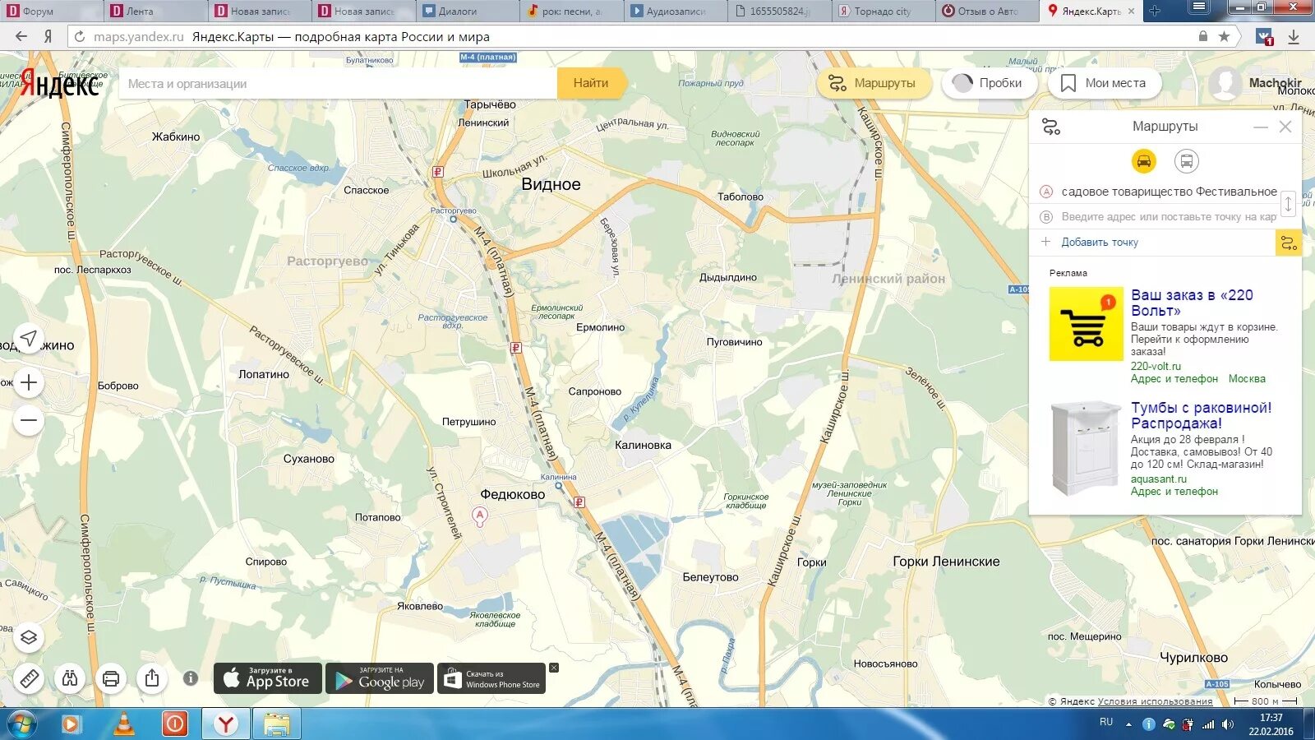
Task: Launch VLC from the taskbar
Action: [x=123, y=724]
